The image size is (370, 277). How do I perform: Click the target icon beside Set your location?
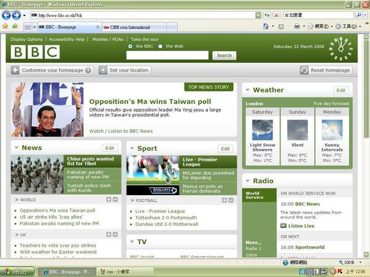[x=103, y=70]
